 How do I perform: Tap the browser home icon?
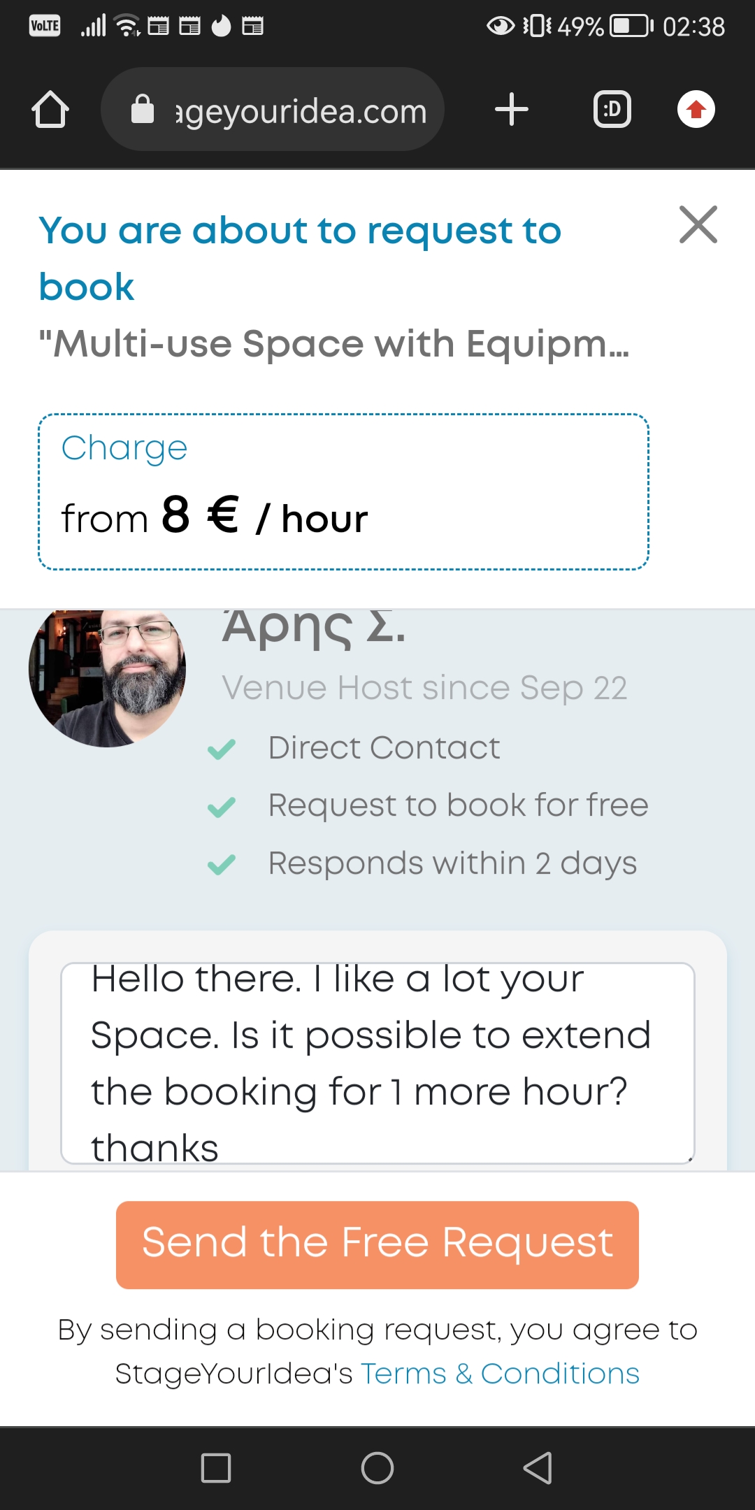50,110
